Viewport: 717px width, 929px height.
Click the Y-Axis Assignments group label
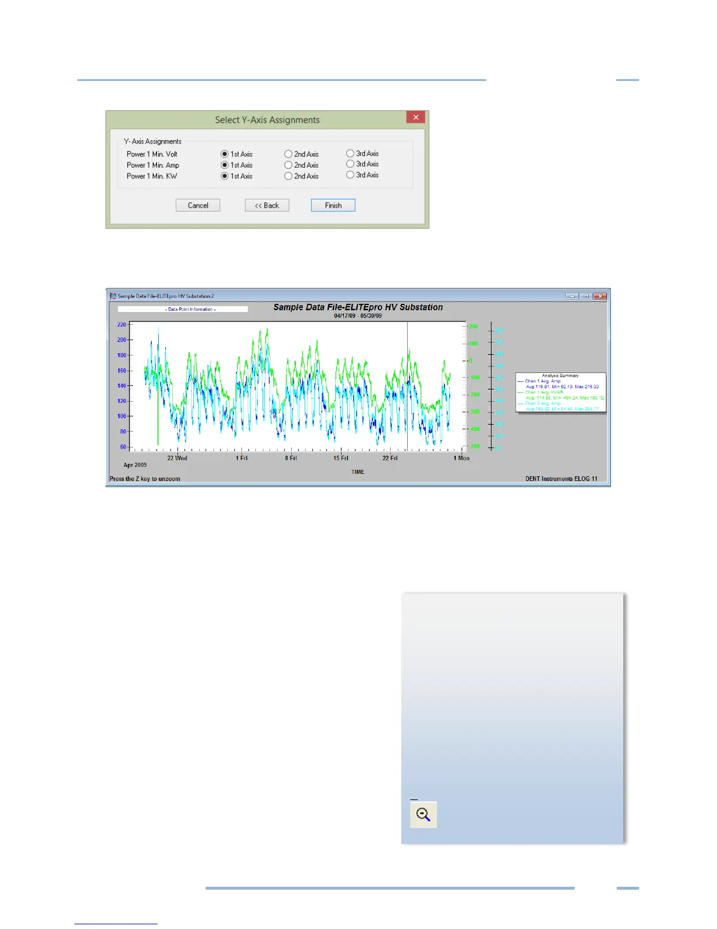152,141
